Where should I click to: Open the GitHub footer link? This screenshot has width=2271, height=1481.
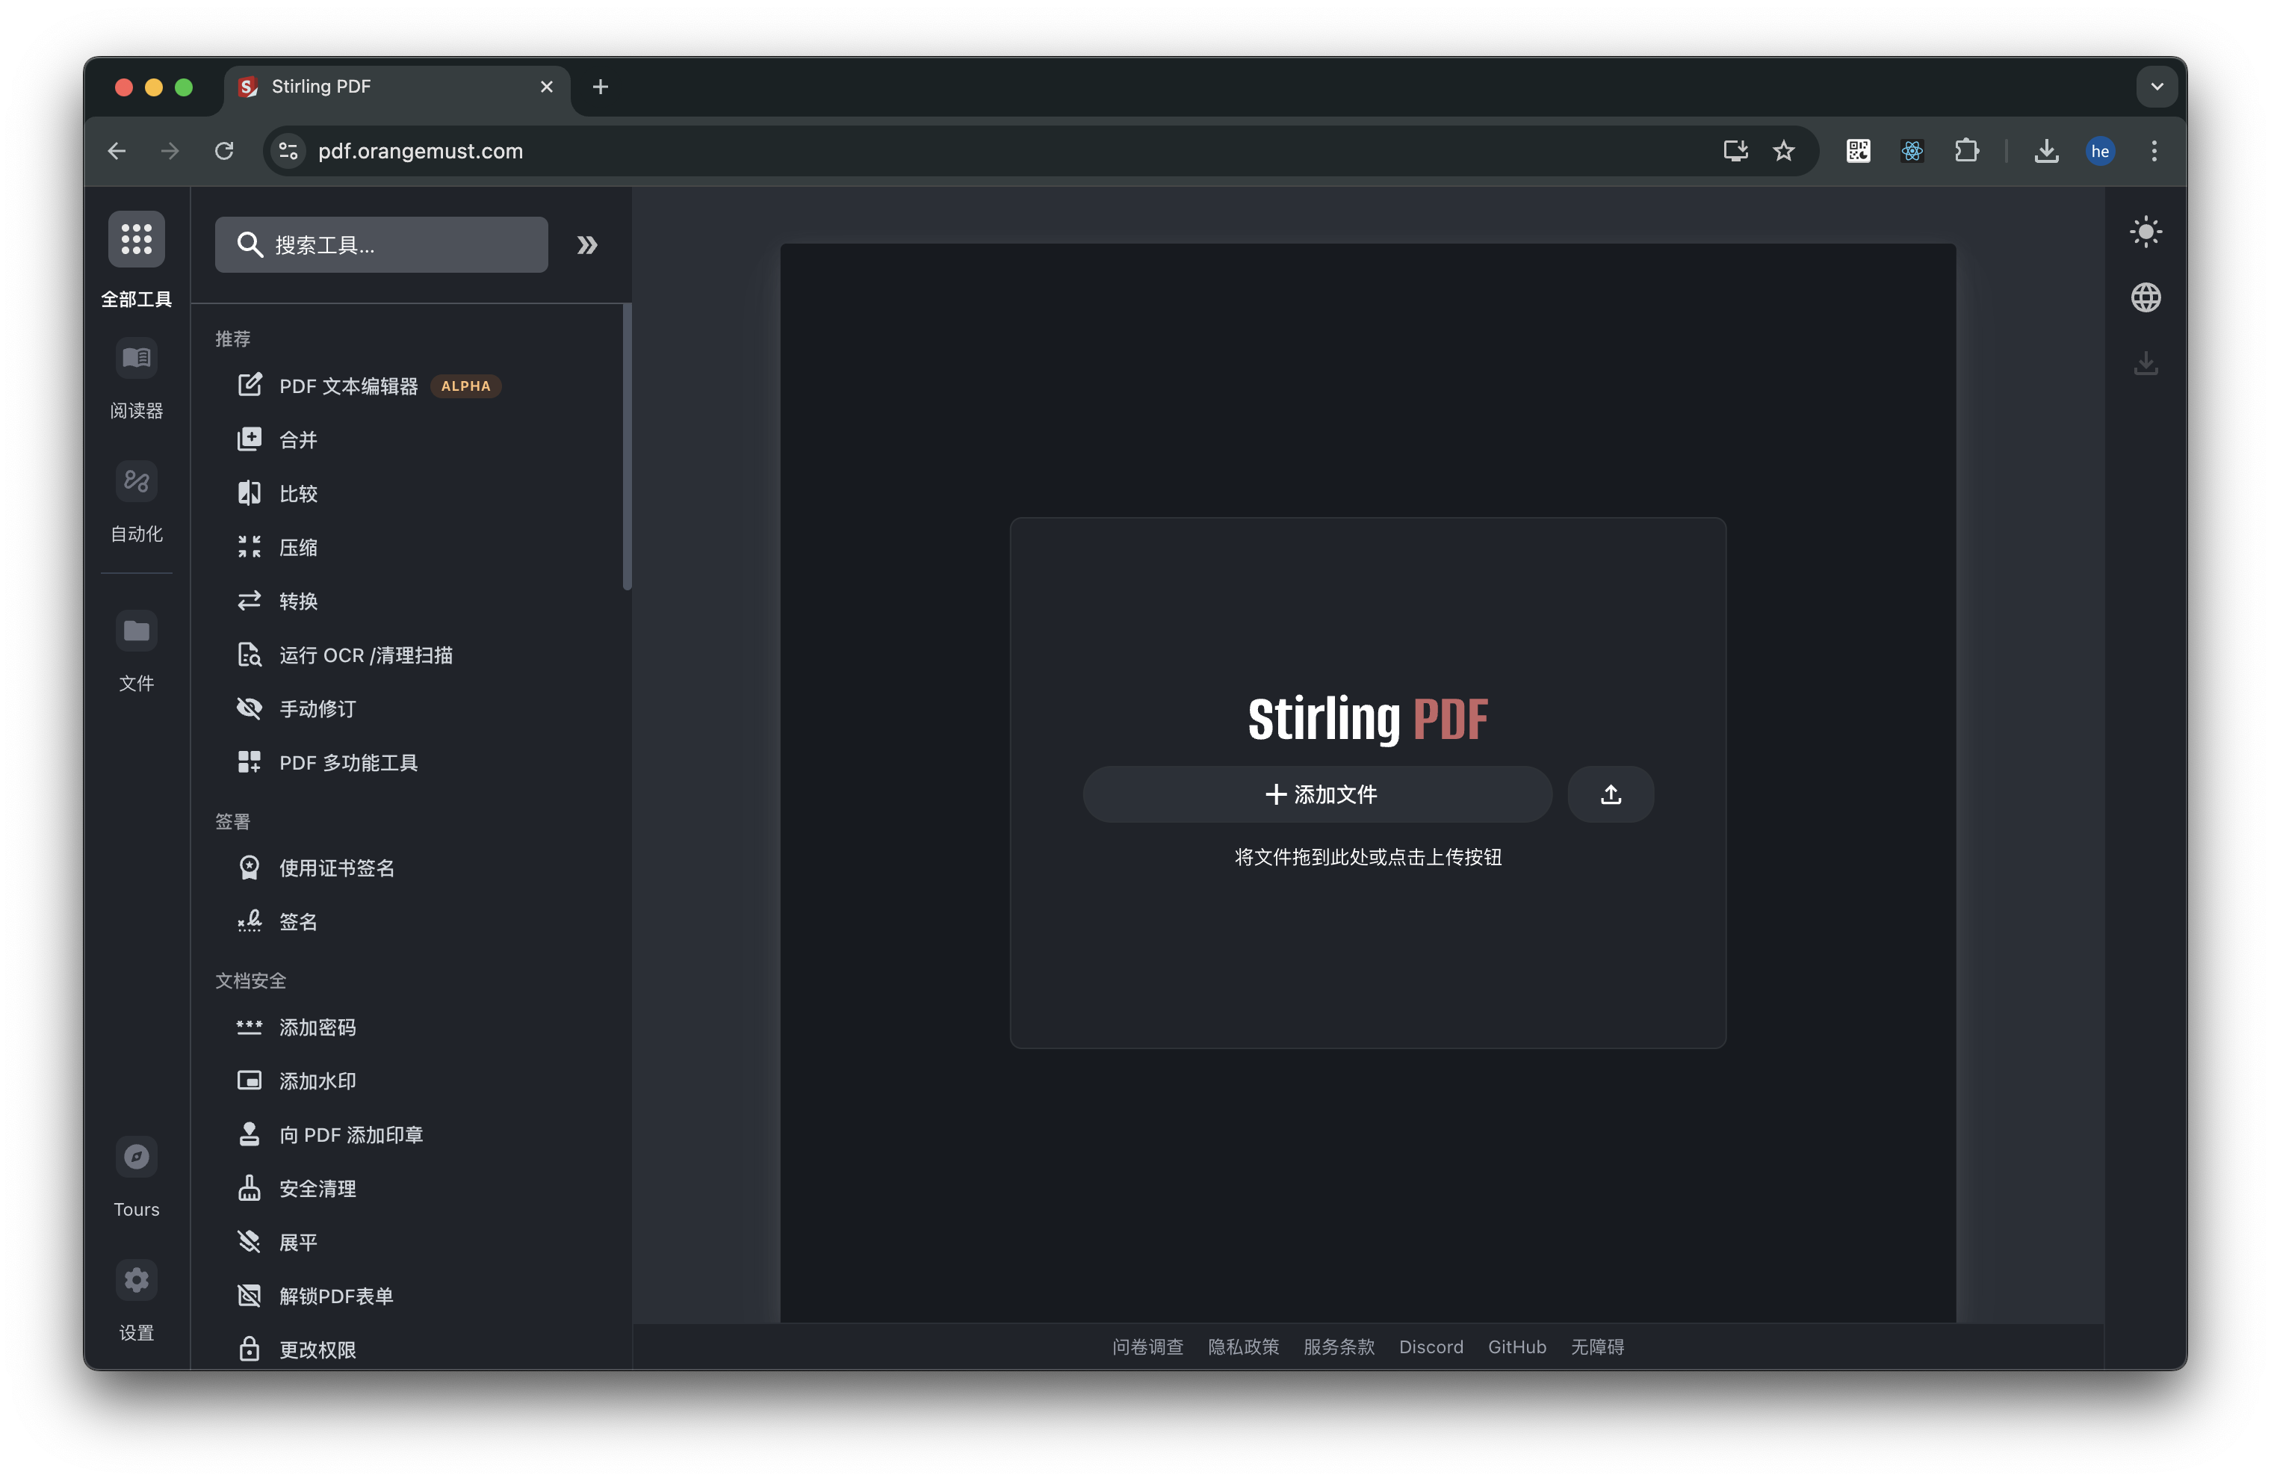click(1516, 1346)
